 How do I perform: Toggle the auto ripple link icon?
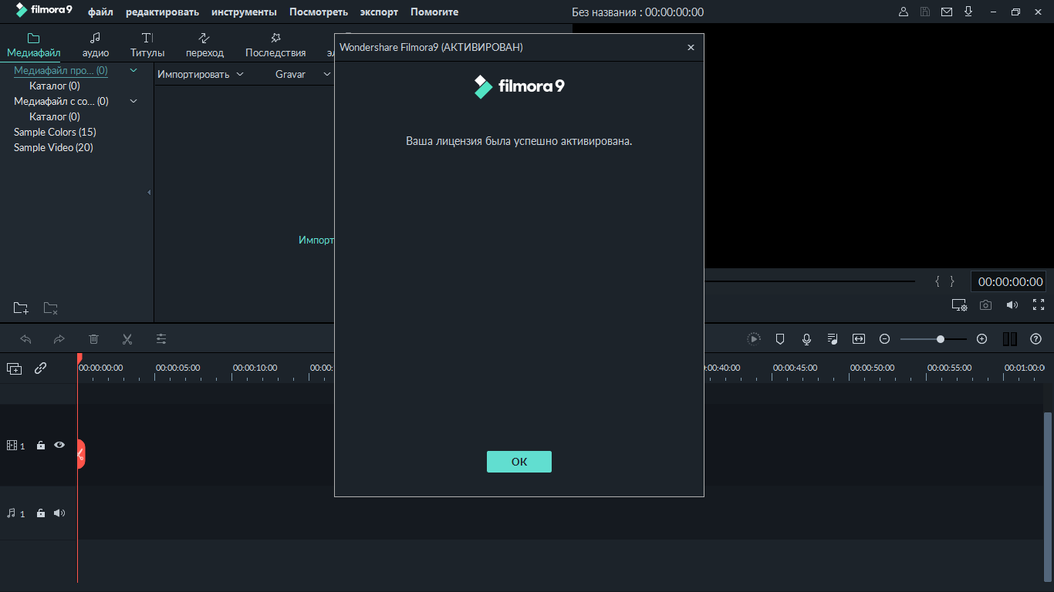[40, 368]
